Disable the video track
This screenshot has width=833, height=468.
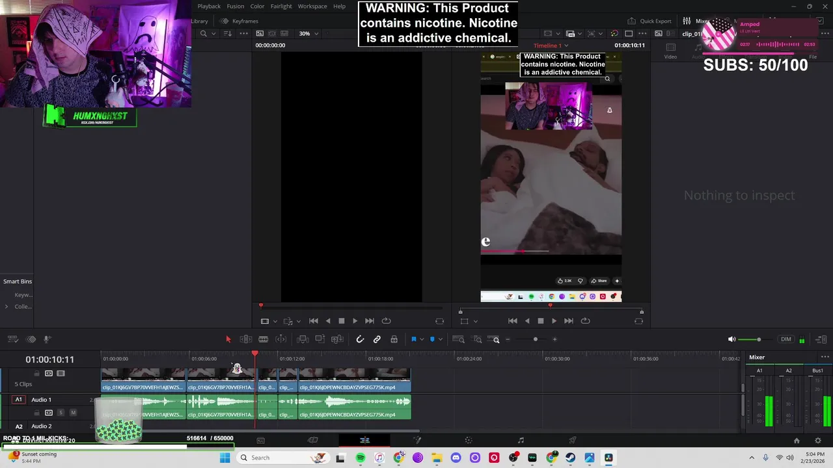61,374
